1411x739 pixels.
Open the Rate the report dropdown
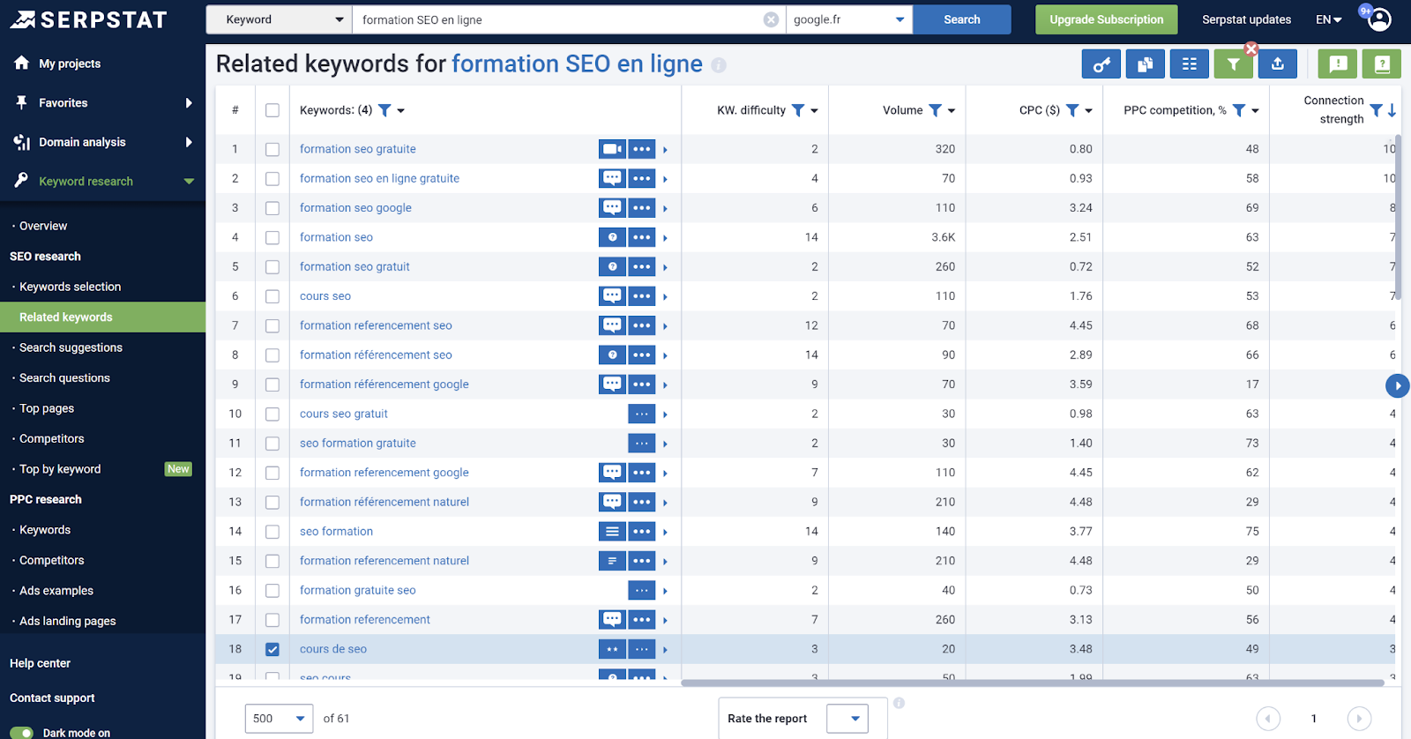[847, 719]
